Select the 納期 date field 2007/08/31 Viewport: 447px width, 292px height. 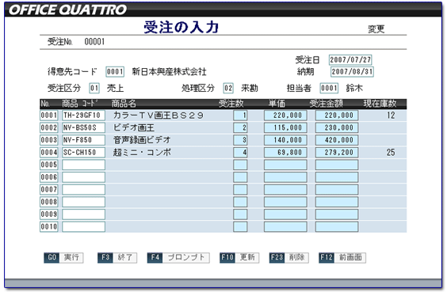tap(352, 72)
